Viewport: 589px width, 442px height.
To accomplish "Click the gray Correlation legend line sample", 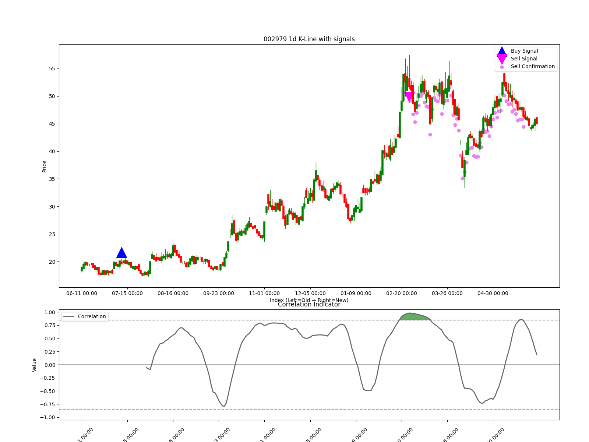I will (x=69, y=317).
